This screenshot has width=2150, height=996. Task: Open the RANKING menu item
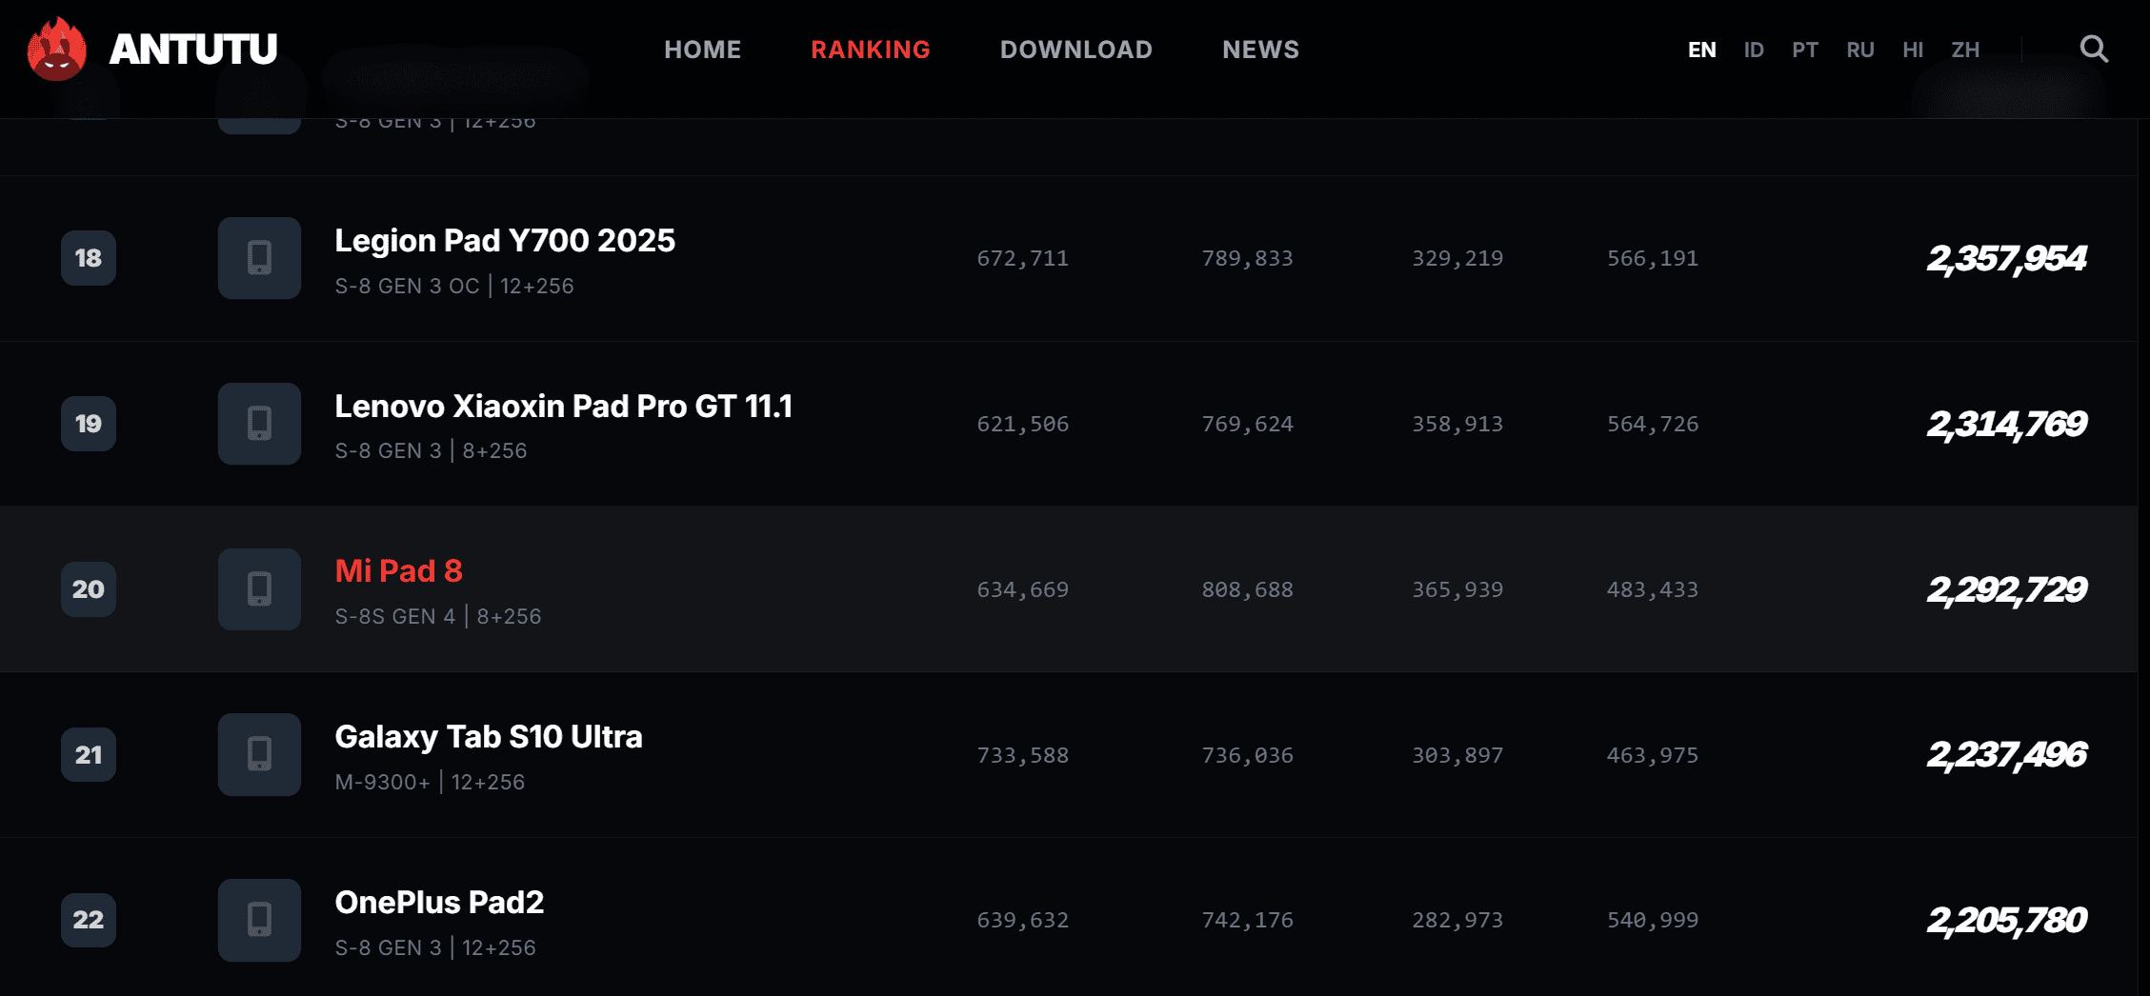click(871, 50)
